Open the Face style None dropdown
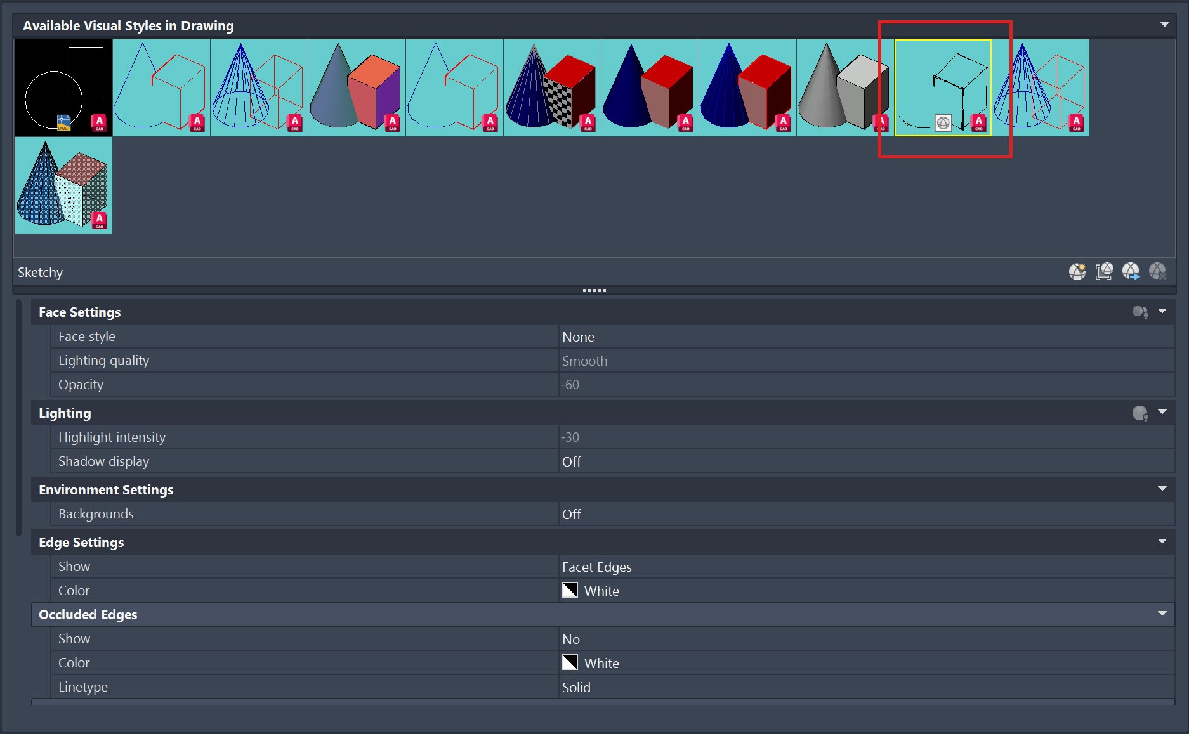Screen dimensions: 1189x734 point(865,337)
